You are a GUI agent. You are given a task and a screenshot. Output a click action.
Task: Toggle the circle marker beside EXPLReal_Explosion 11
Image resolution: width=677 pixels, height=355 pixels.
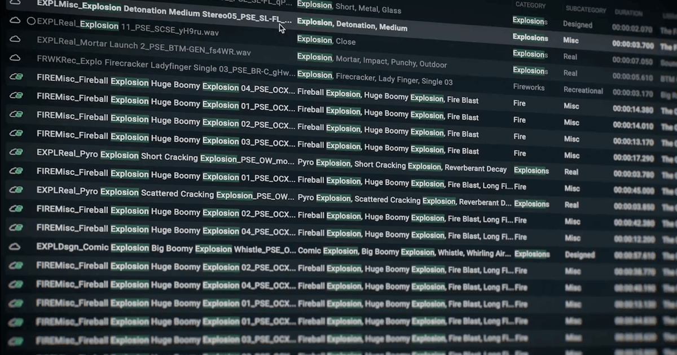32,21
